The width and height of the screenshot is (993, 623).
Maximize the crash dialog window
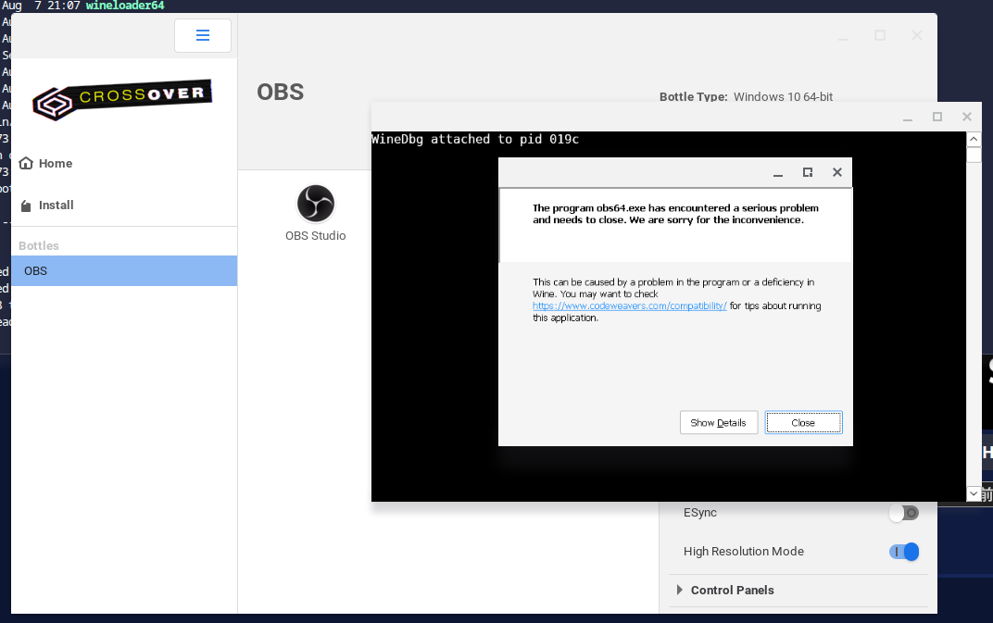click(808, 173)
